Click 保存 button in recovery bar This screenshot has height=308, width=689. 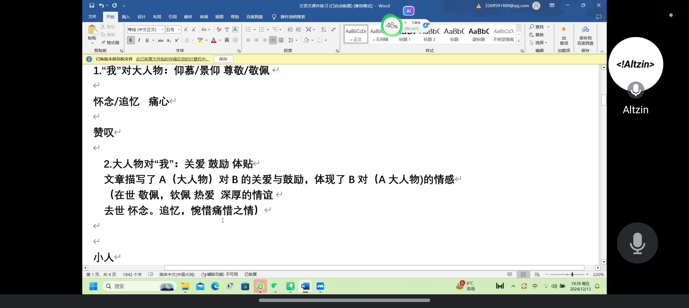[223, 59]
